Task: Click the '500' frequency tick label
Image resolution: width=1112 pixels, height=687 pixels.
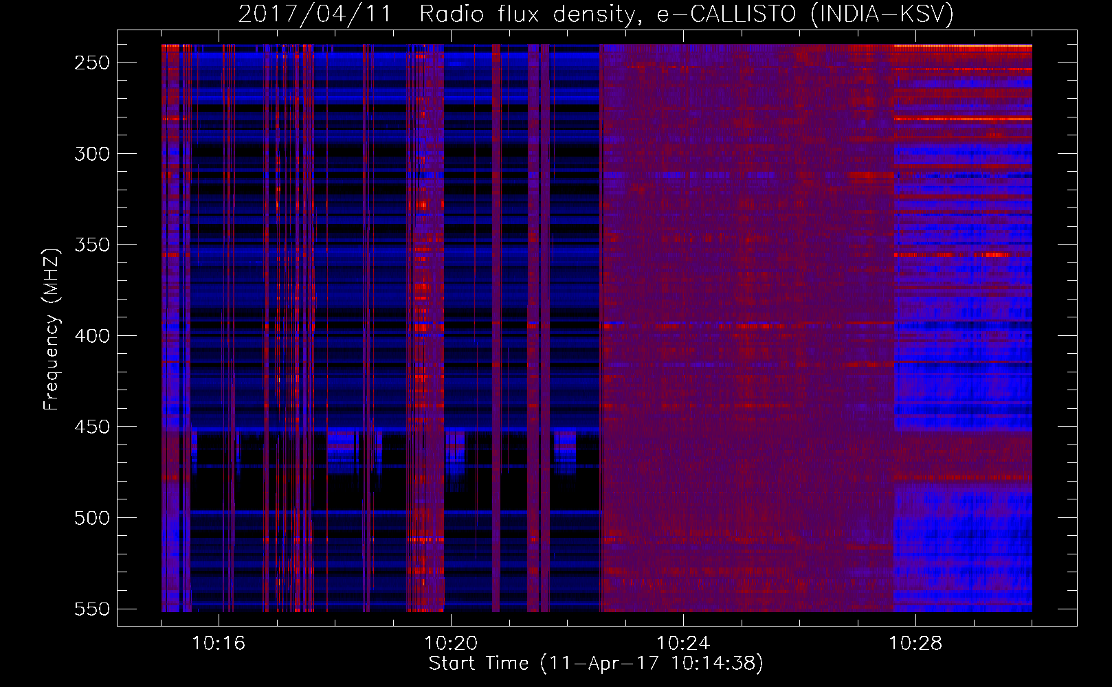Action: point(92,518)
